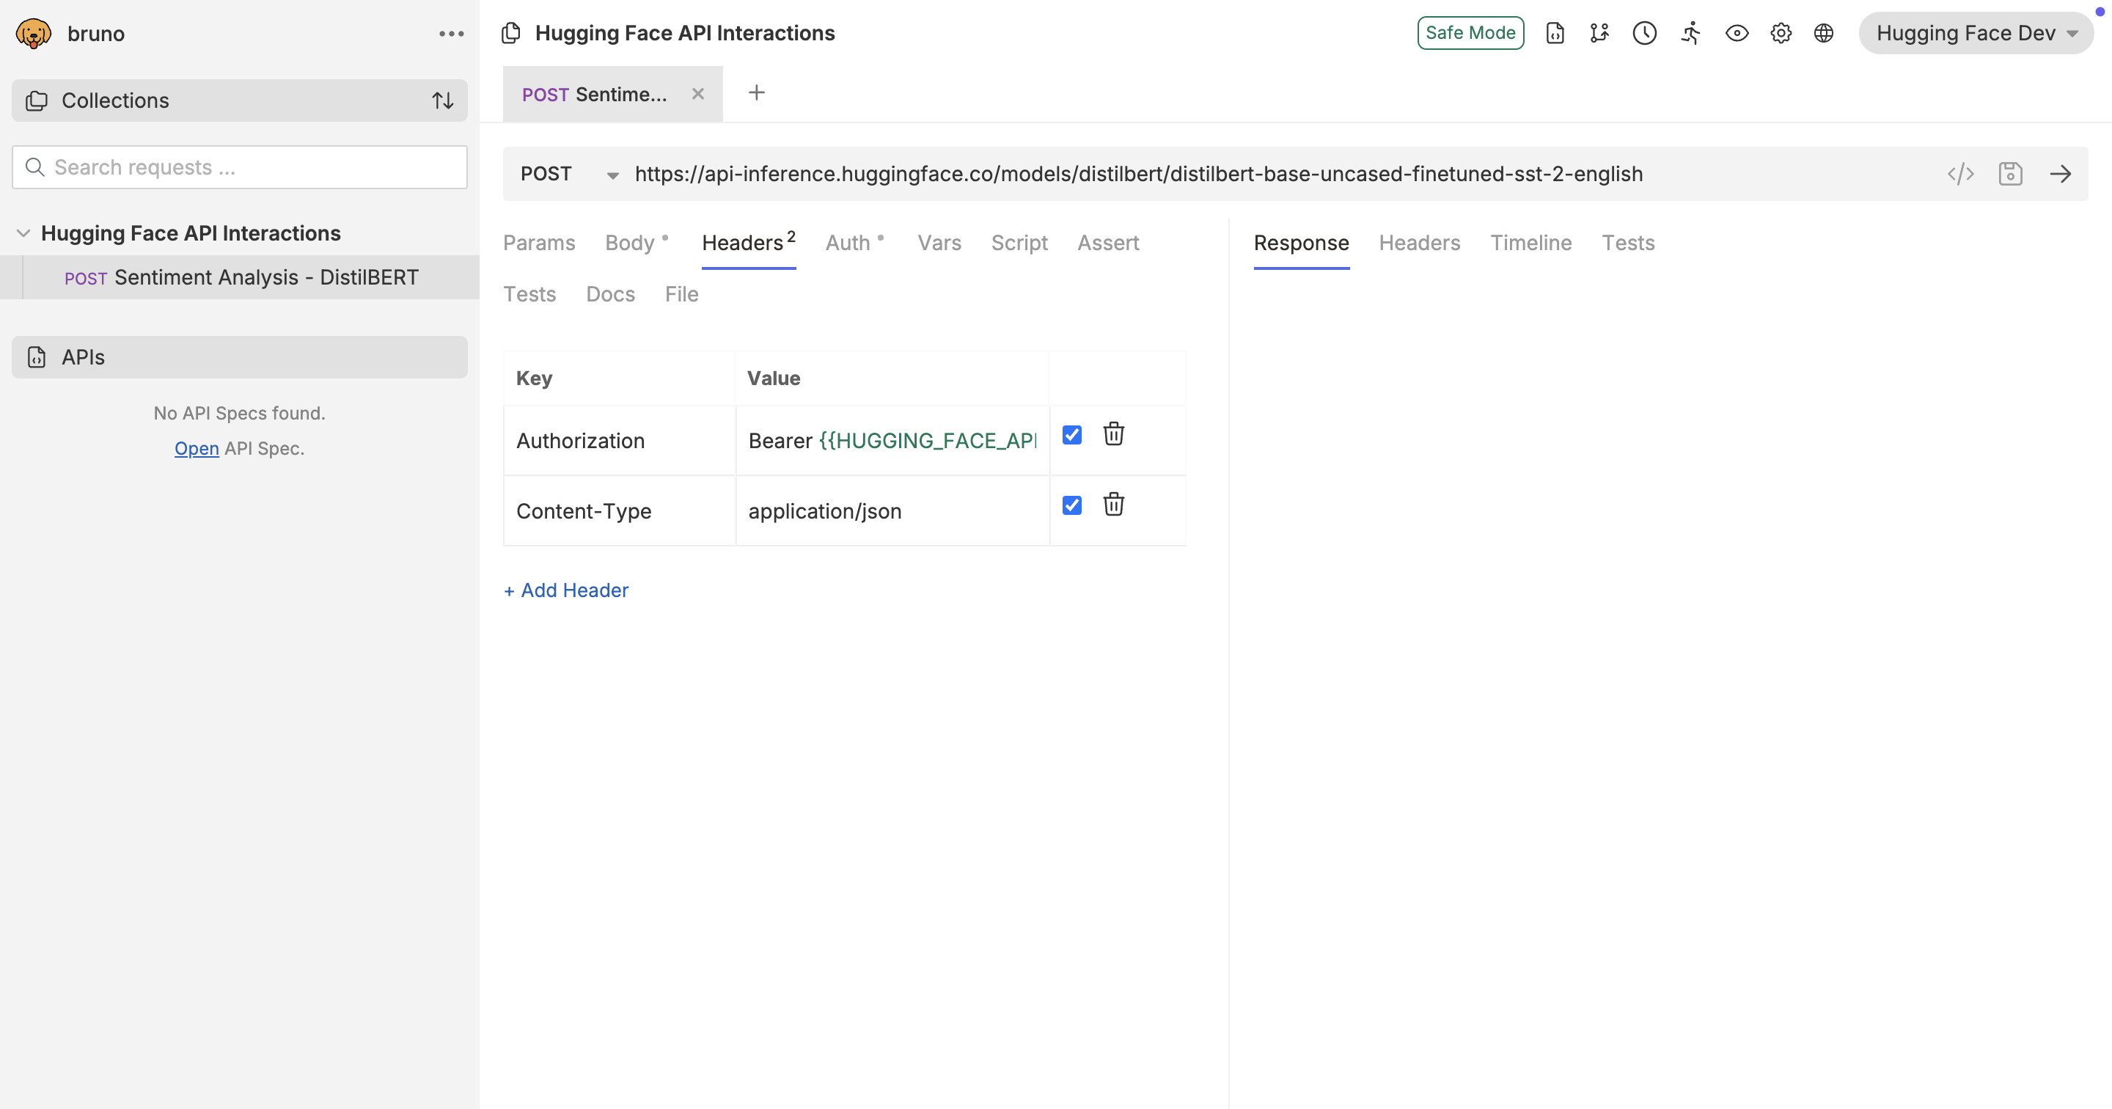Sort collections with the up-down arrows icon
This screenshot has width=2112, height=1109.
[x=443, y=101]
